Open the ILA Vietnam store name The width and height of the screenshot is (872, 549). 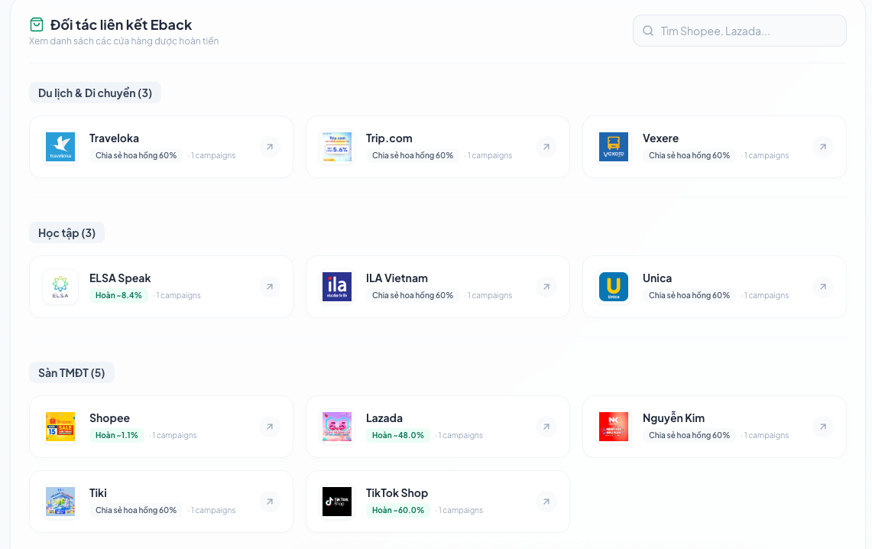coord(397,278)
